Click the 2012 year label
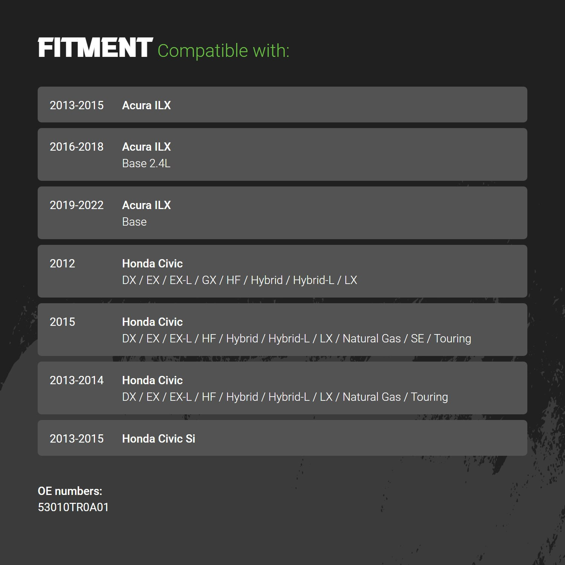 pos(63,263)
